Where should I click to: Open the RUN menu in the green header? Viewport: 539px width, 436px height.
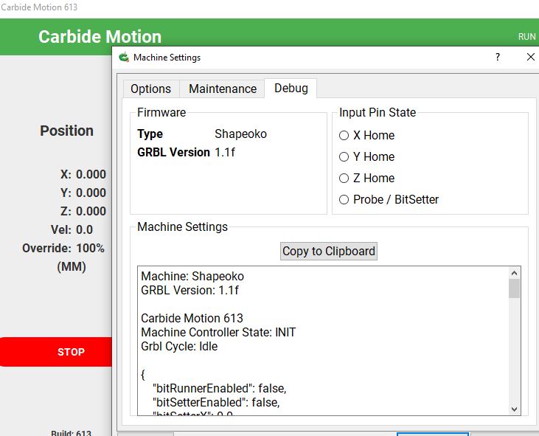[x=526, y=36]
